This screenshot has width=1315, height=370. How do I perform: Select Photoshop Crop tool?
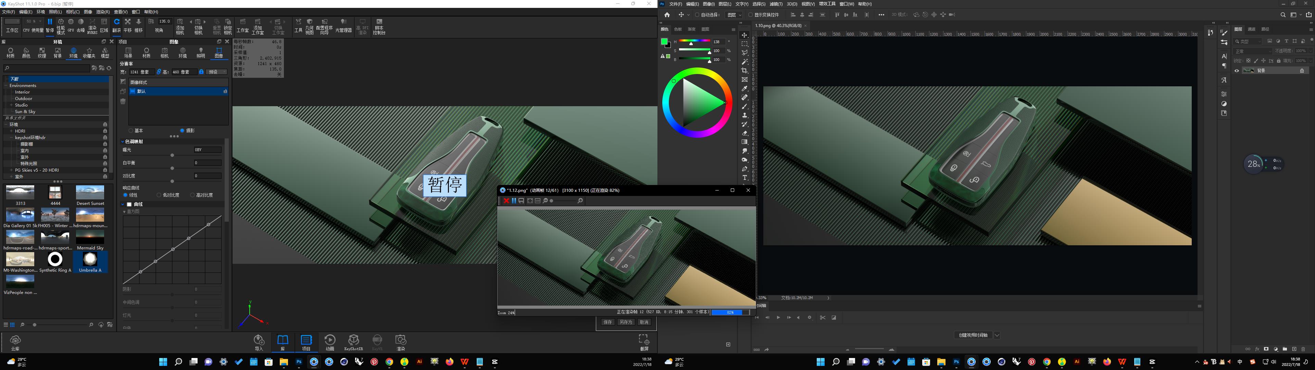[744, 71]
